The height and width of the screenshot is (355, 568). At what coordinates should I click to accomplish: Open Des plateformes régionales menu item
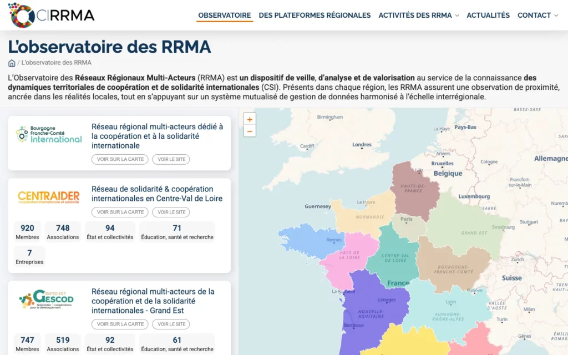(x=315, y=15)
